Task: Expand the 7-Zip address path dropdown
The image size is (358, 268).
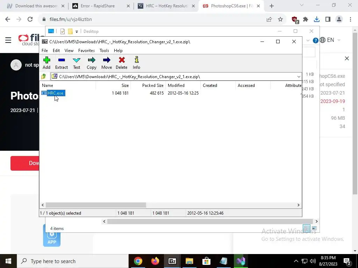Action: click(299, 77)
